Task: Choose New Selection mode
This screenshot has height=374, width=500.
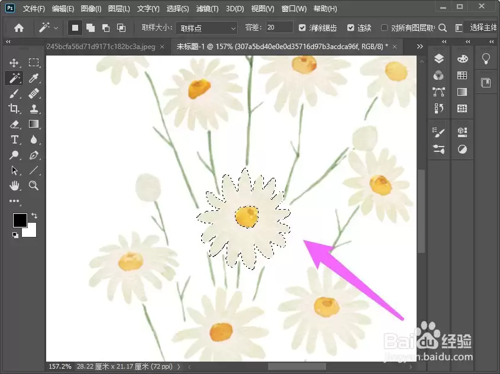Action: point(75,28)
